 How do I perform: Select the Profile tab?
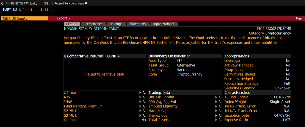pos(71,24)
